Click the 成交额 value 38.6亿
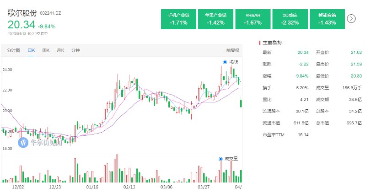 (x=355, y=100)
